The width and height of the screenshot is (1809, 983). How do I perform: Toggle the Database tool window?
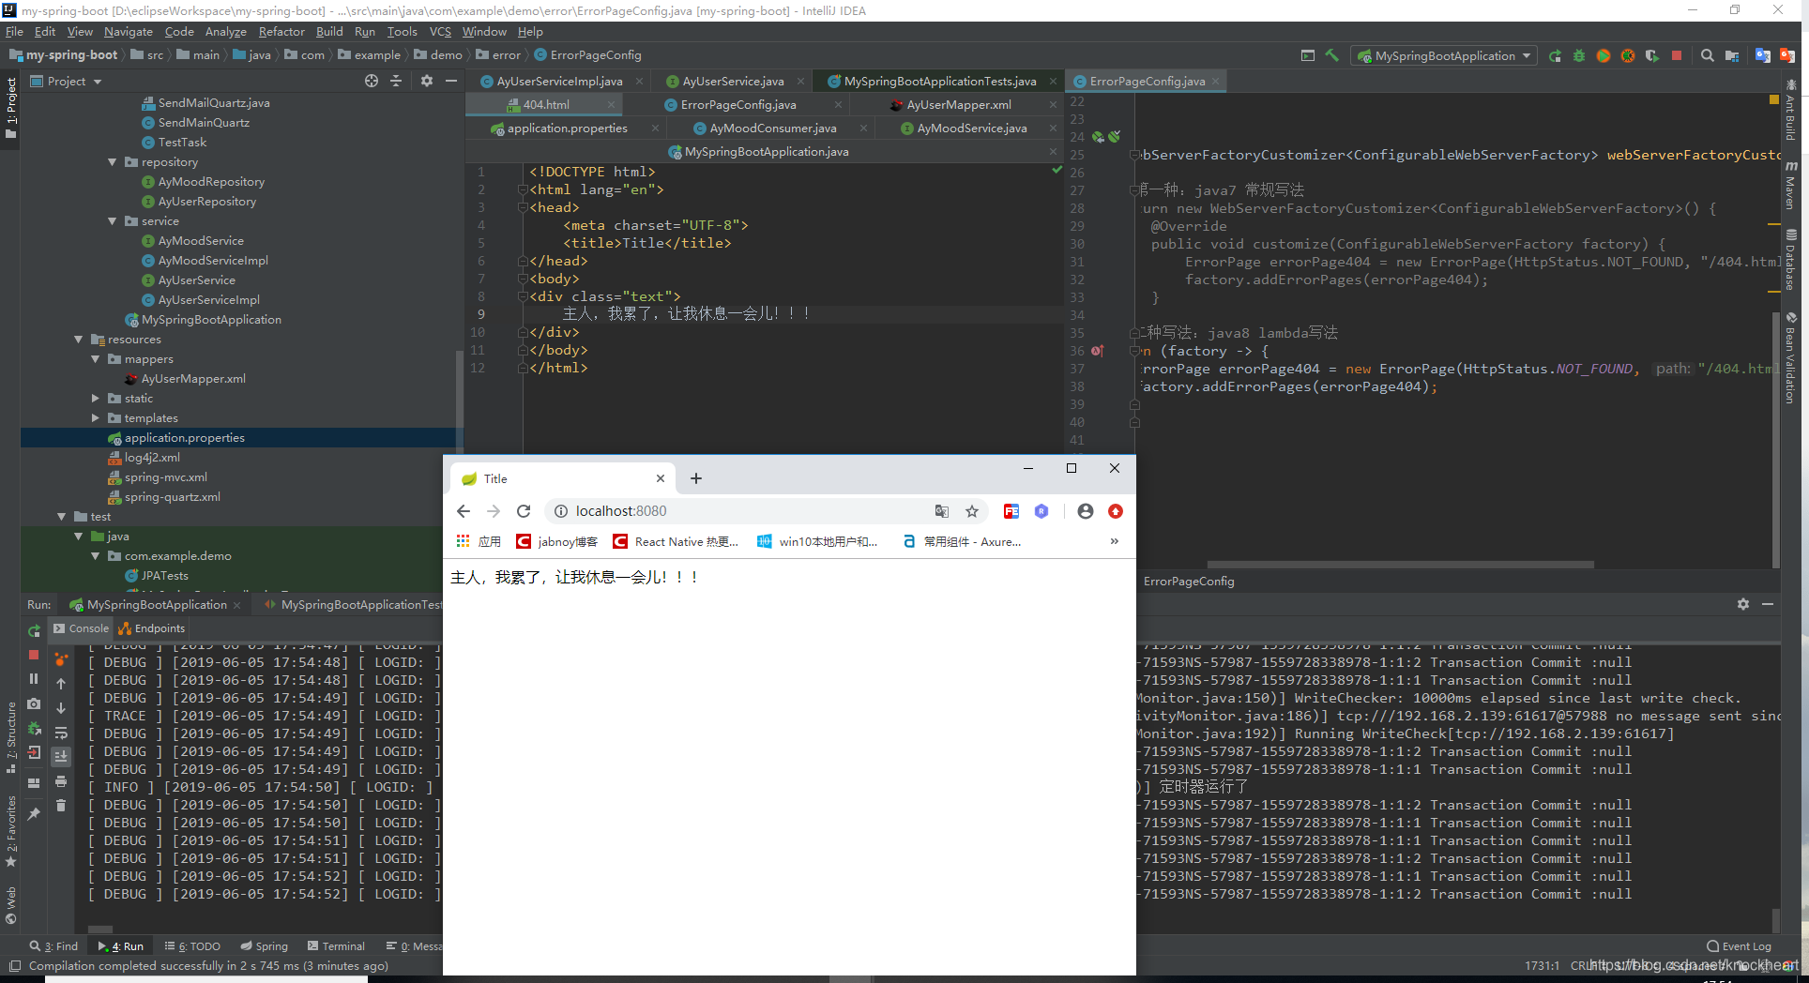coord(1791,260)
